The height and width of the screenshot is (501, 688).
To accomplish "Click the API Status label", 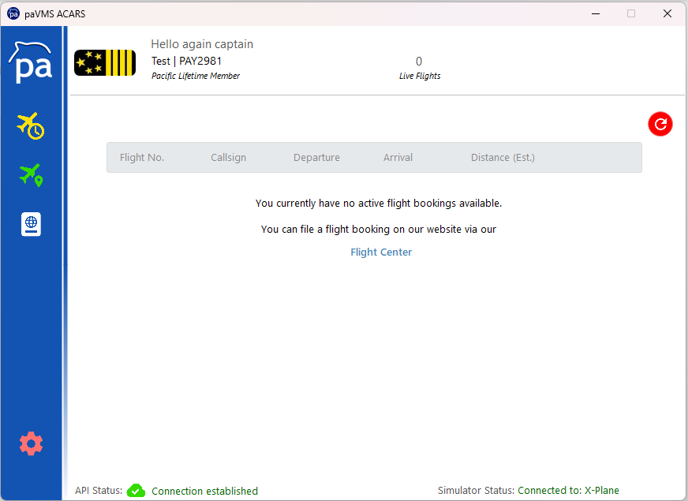I will coord(99,491).
